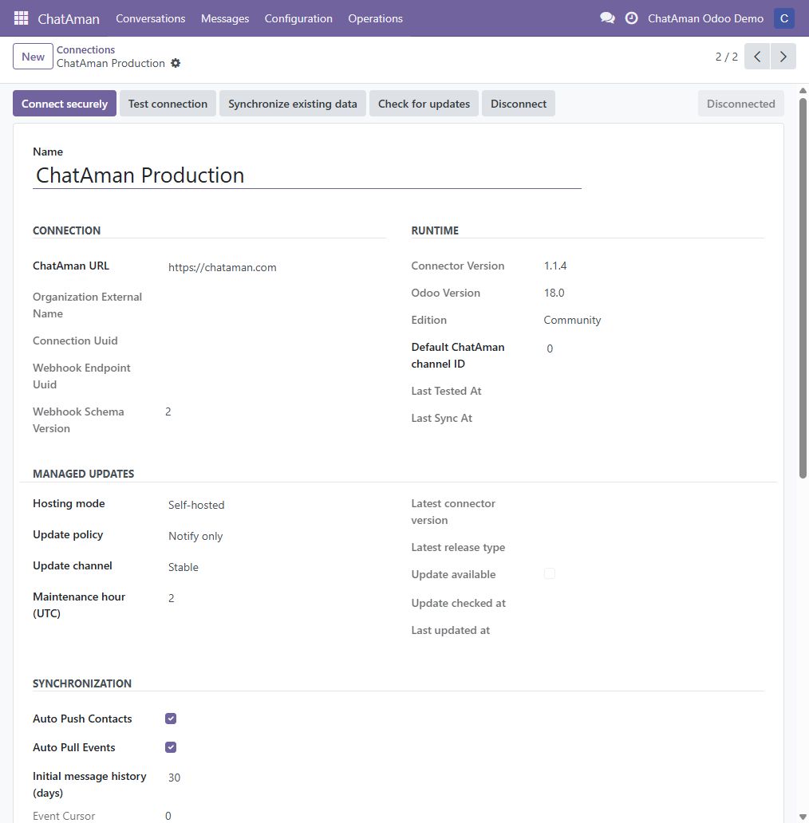
Task: Click the Test connection button
Action: coord(168,104)
